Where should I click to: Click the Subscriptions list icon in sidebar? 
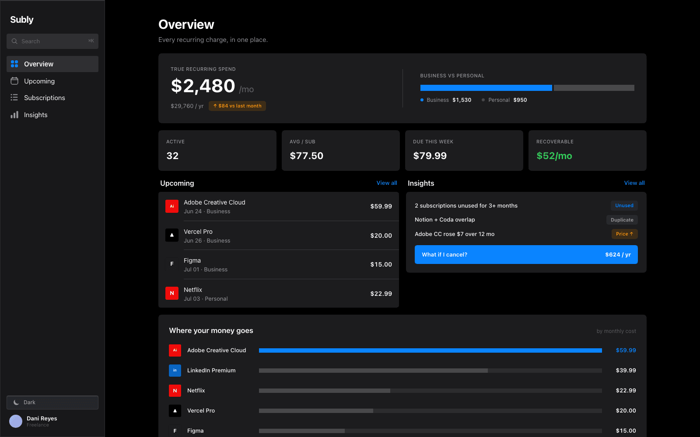[14, 97]
